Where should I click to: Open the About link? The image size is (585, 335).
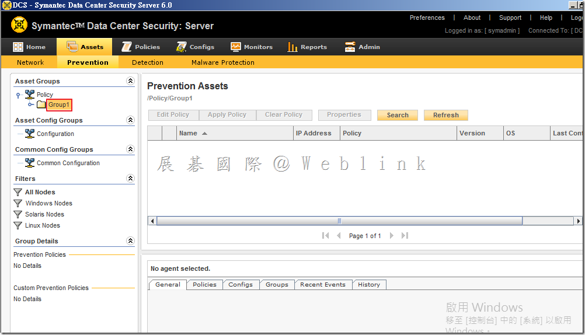[x=472, y=18]
